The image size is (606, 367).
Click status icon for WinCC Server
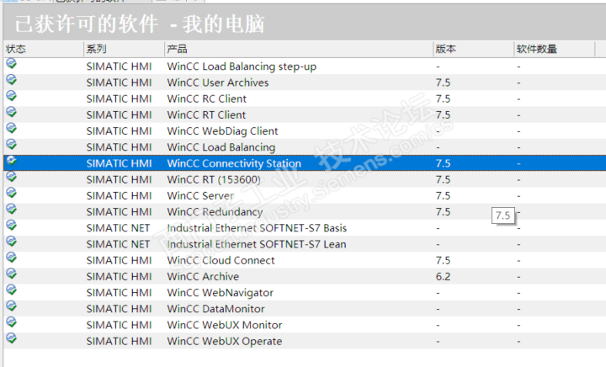pos(11,193)
